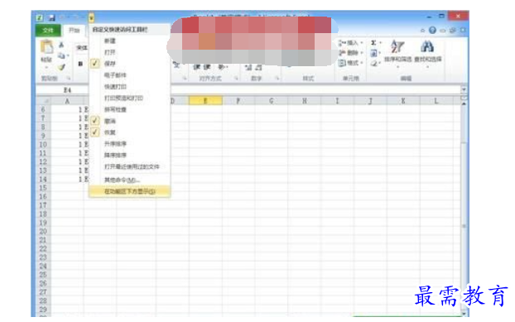
Task: Click the 排序和筛选 sort and filter icon
Action: coord(397,47)
